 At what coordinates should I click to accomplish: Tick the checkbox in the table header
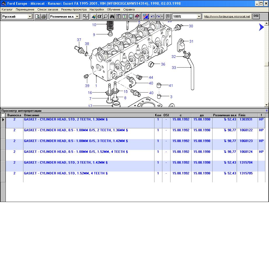click(3, 115)
